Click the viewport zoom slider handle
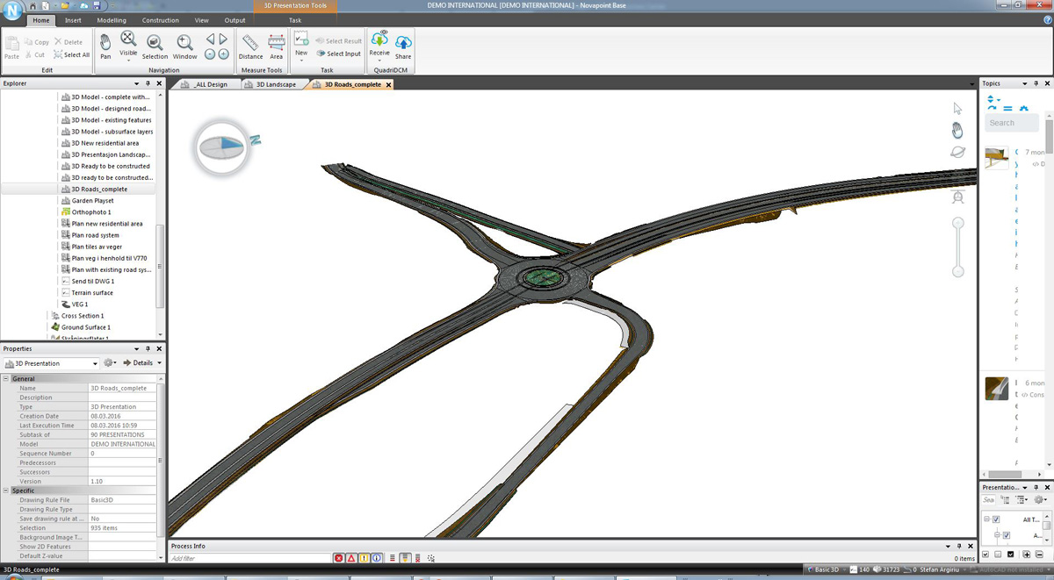 [x=958, y=223]
